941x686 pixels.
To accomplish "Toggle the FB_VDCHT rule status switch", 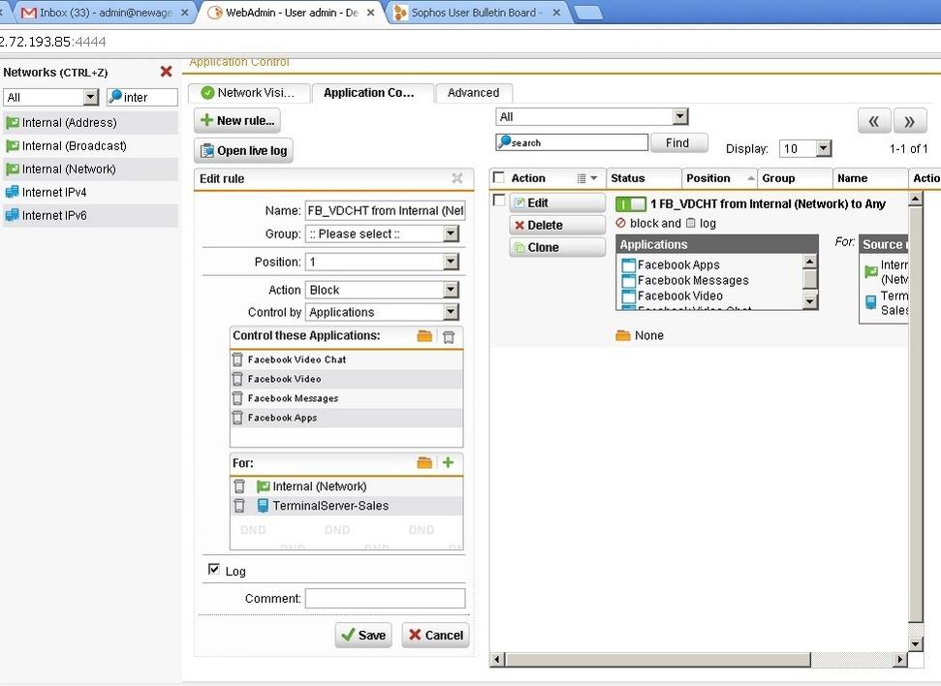I will (x=631, y=204).
